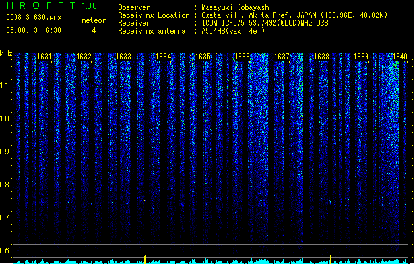Click the meteor label

pos(94,20)
